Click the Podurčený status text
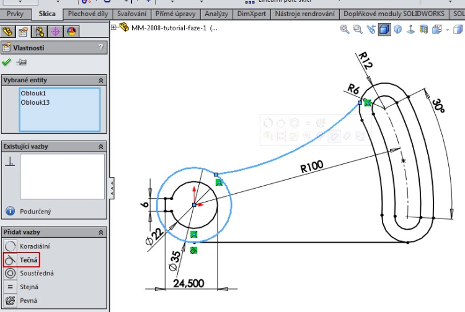This screenshot has height=312, width=465. pos(35,211)
